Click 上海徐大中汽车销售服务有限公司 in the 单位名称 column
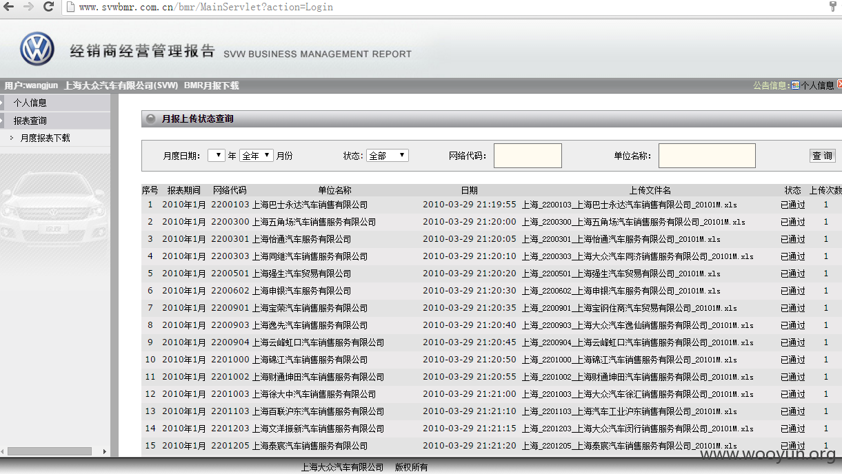This screenshot has height=474, width=842. point(314,394)
